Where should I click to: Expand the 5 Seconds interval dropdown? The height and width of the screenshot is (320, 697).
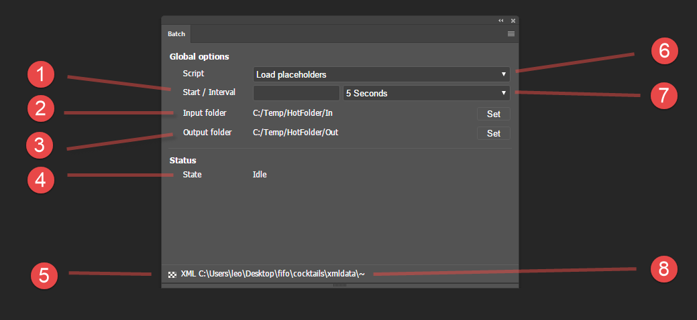click(x=426, y=94)
